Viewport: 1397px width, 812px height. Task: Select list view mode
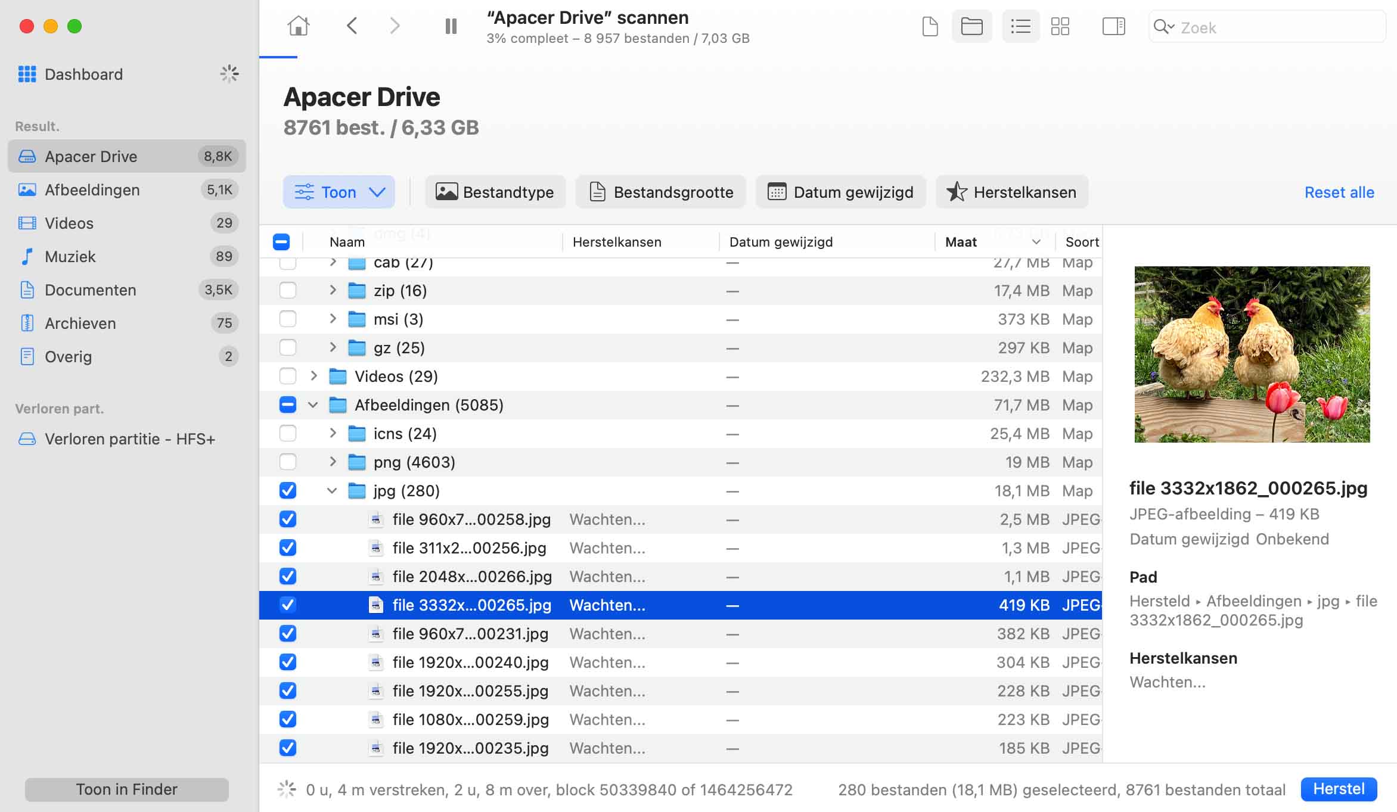pyautogui.click(x=1020, y=27)
